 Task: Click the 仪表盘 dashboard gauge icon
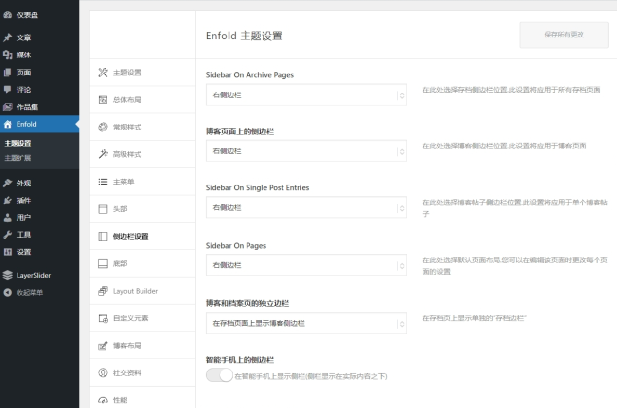pos(7,15)
